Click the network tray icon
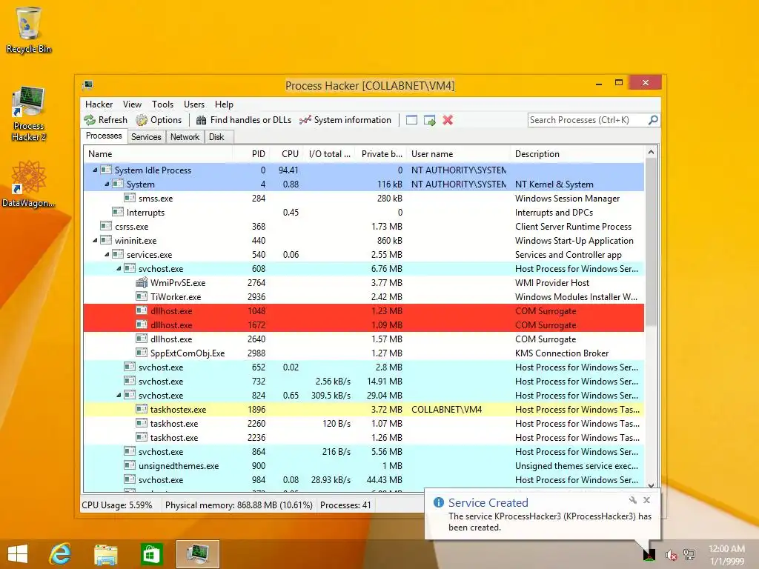 pyautogui.click(x=689, y=555)
